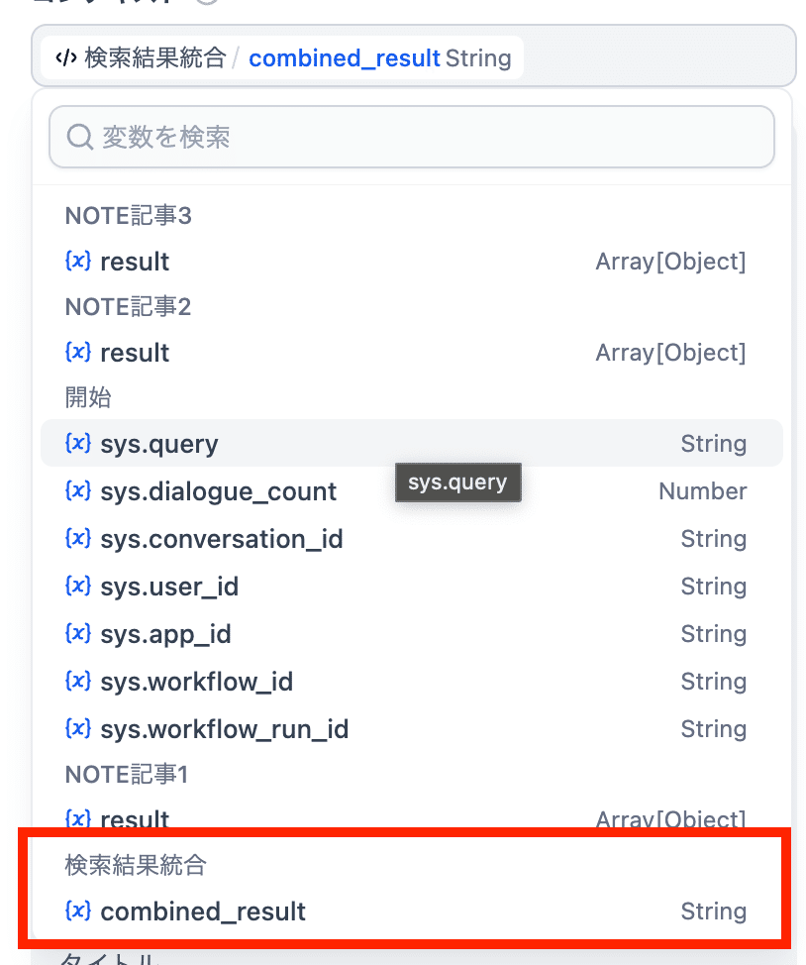Viewport: 806px width, 965px height.
Task: Click the magnifier icon in variable search
Action: (x=79, y=137)
